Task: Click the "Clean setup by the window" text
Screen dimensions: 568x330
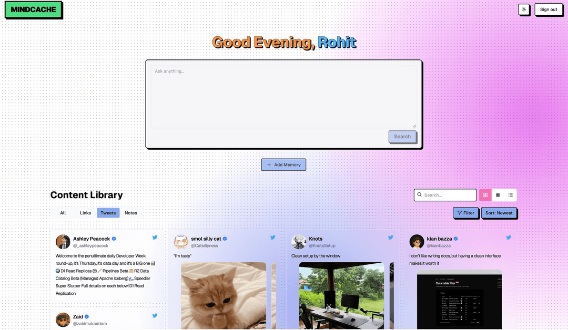Action: [316, 256]
